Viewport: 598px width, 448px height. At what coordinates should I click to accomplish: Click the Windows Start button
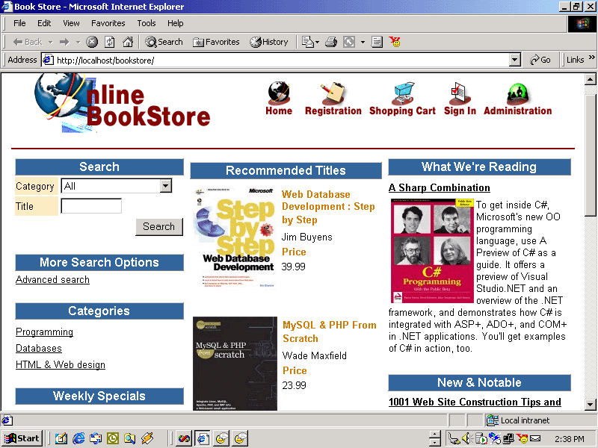tap(22, 438)
